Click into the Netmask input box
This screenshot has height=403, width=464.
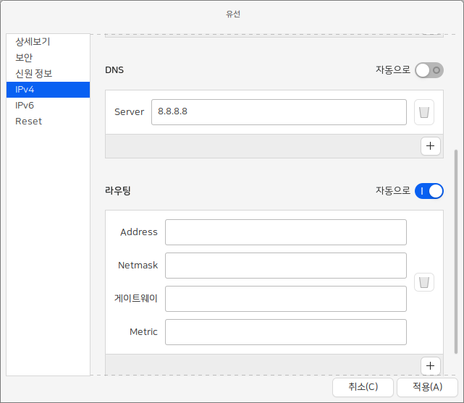point(285,266)
